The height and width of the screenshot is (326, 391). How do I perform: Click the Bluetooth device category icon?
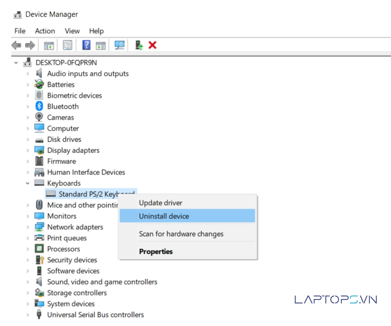pos(39,107)
